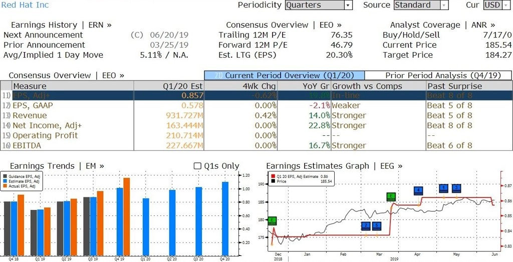Image resolution: width=513 pixels, height=262 pixels.
Task: Open Consensus Overview EEO link above table
Action: [x=67, y=75]
